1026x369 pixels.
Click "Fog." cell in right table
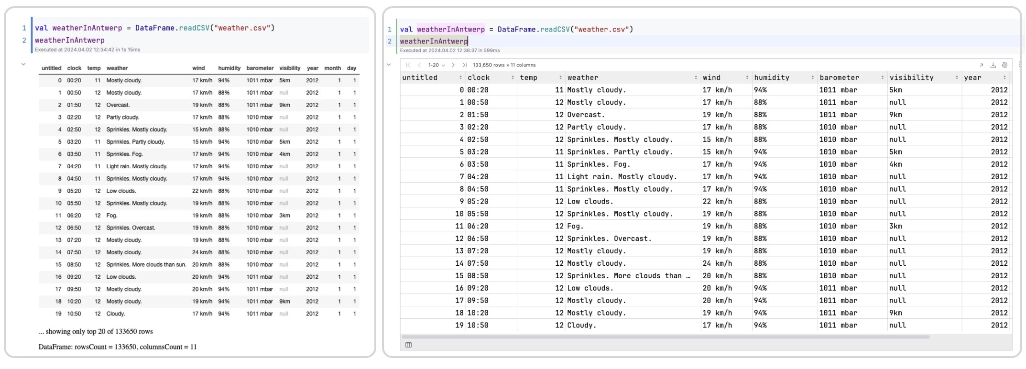pos(575,226)
